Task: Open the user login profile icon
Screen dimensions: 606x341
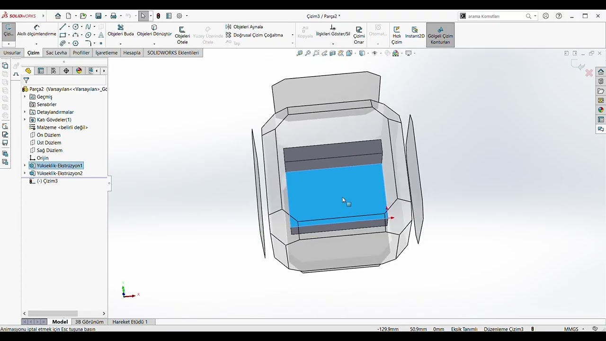Action: coord(546,16)
